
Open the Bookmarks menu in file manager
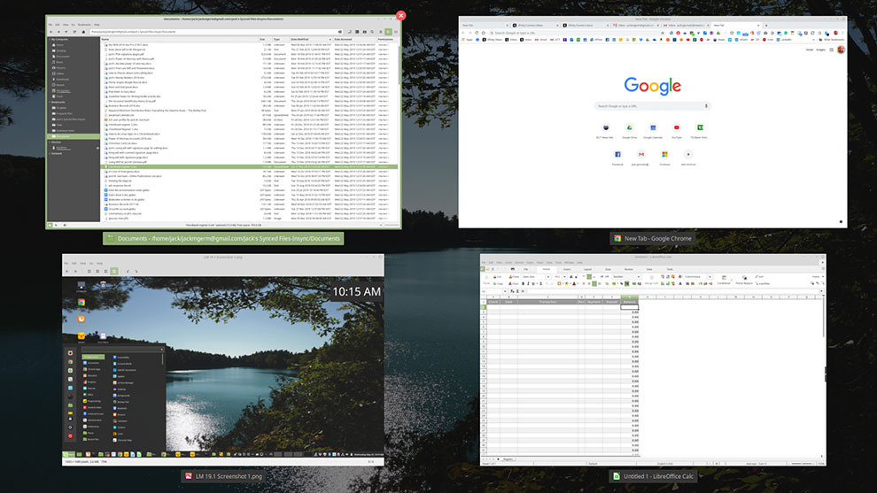click(x=84, y=25)
